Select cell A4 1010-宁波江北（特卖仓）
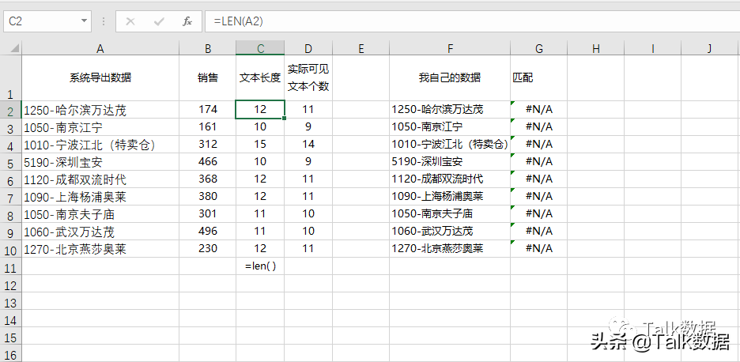Image resolution: width=740 pixels, height=362 pixels. pyautogui.click(x=100, y=145)
